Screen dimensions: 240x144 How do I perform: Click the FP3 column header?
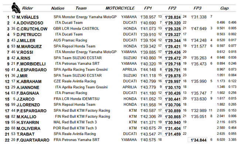(x=198, y=8)
